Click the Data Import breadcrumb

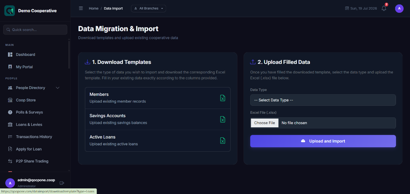[113, 8]
